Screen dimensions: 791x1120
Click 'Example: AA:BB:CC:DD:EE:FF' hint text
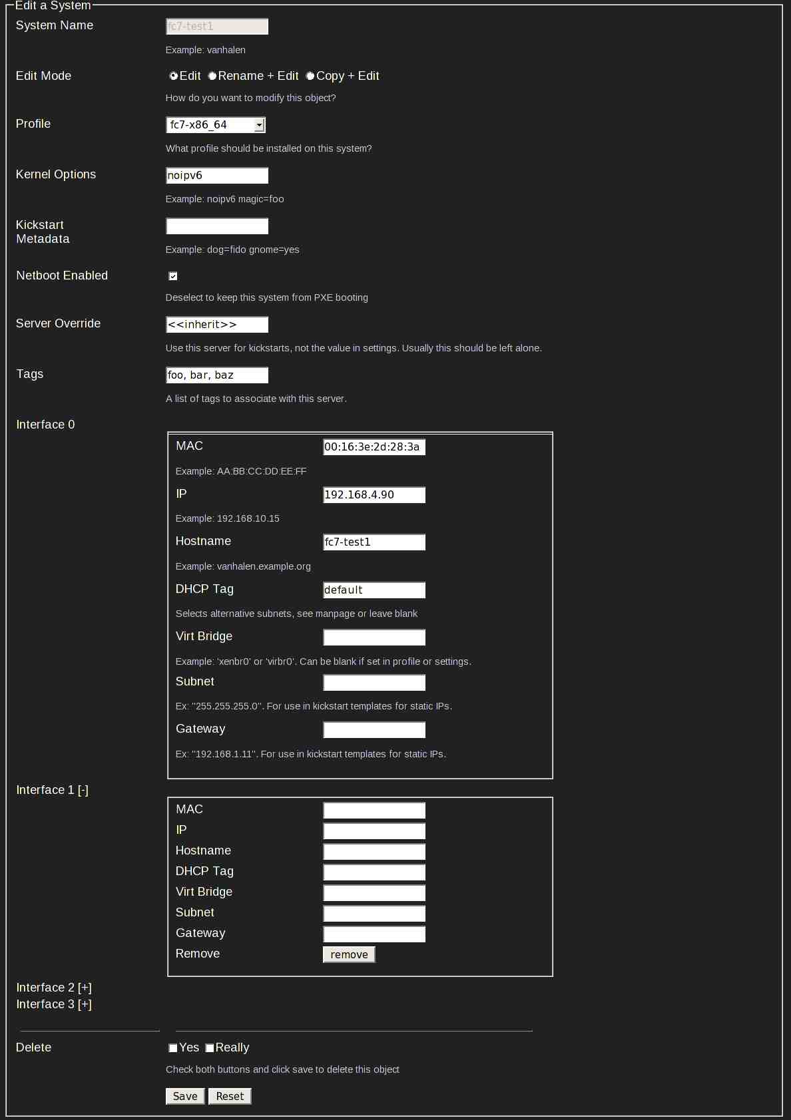point(241,471)
